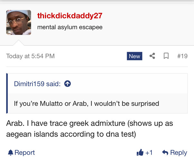Click the triangular pointer under the avatar
The height and width of the screenshot is (161, 194).
point(19,43)
